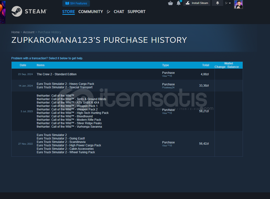Click theHunter - Silver Ridge Peaks item
This screenshot has width=270, height=199.
coord(69,123)
